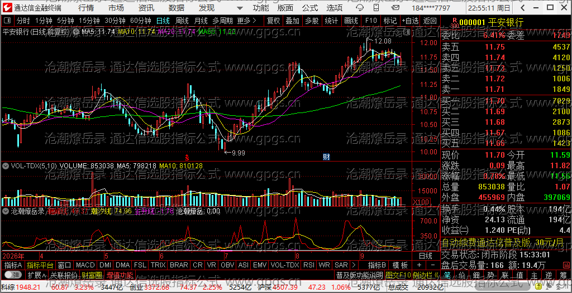Open the 功能 menu

[x=261, y=8]
